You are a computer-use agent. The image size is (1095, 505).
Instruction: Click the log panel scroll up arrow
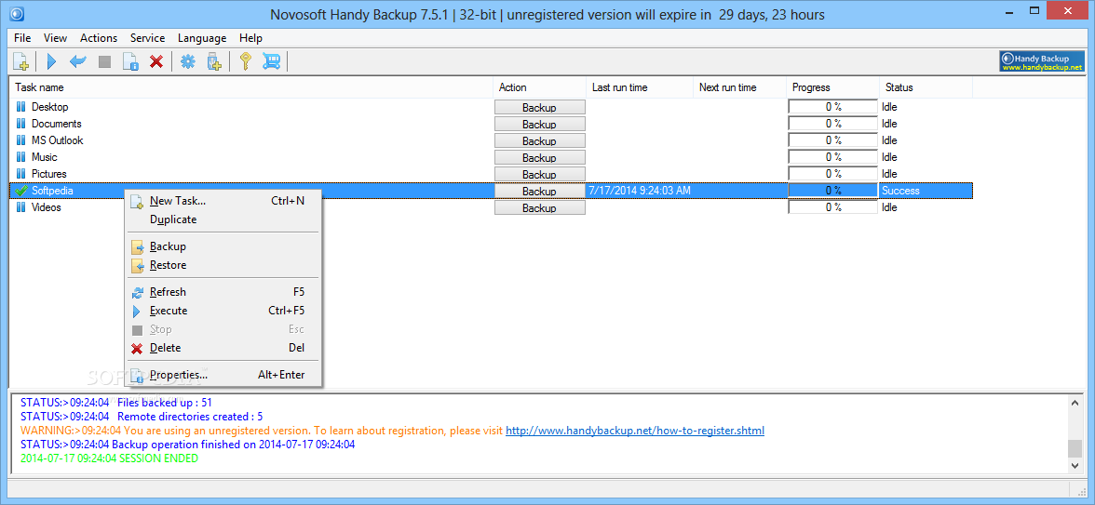pos(1075,403)
